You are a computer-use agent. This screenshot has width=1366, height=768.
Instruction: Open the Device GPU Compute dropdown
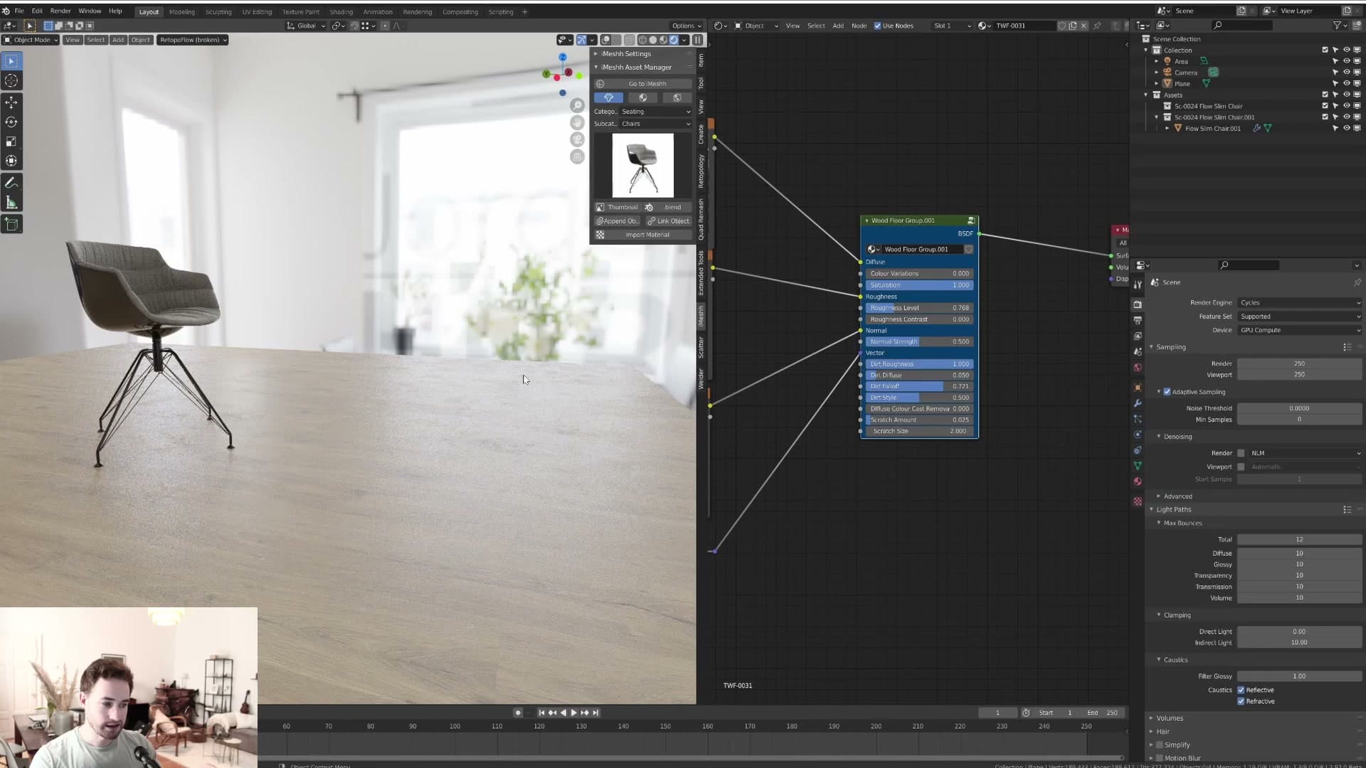(1300, 330)
